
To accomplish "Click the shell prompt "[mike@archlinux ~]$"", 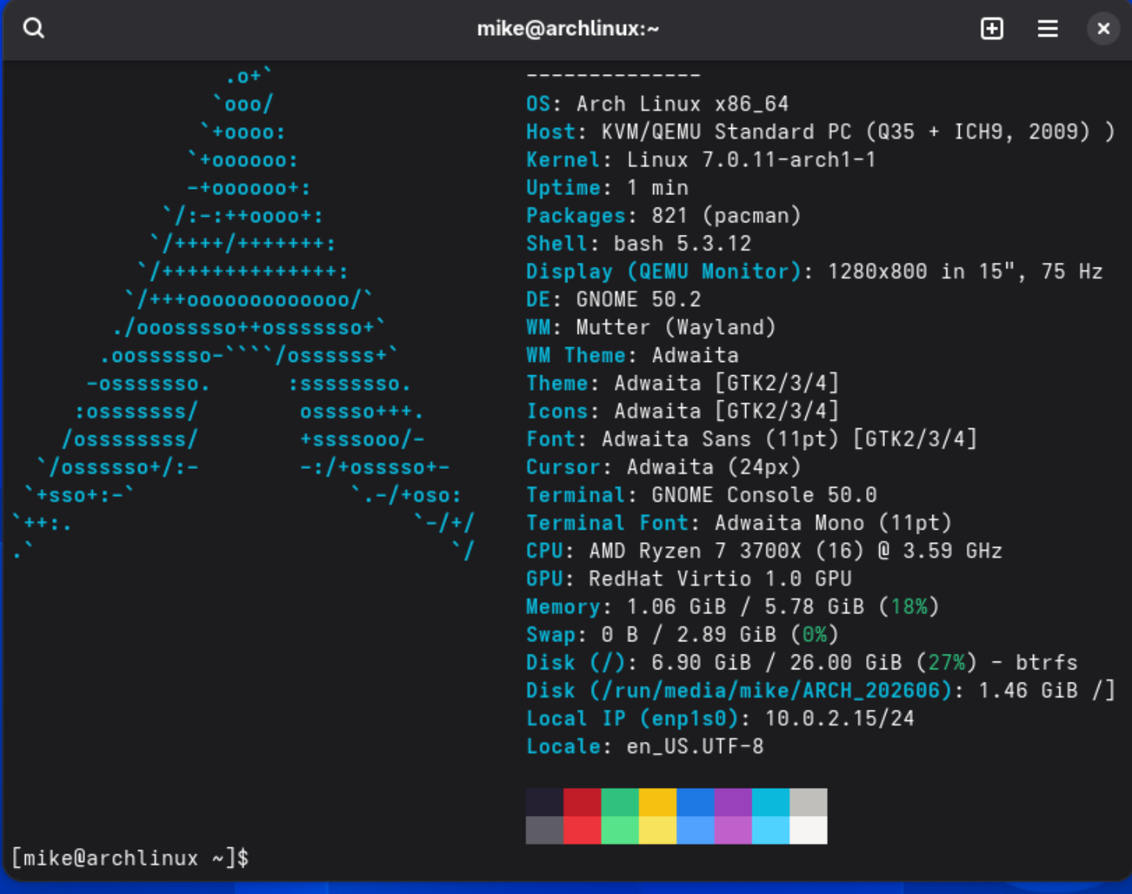I will 130,858.
